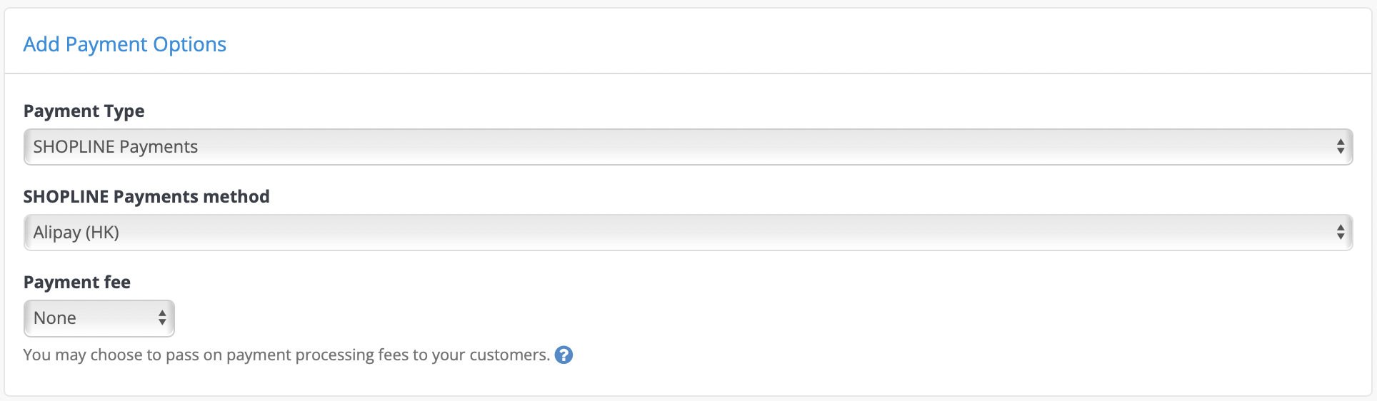This screenshot has width=1377, height=401.
Task: Click the Add Payment Options heading
Action: pyautogui.click(x=125, y=44)
